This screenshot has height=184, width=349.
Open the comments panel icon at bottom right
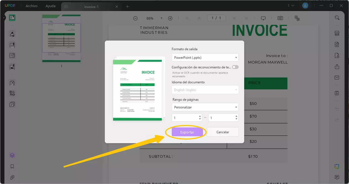(337, 177)
